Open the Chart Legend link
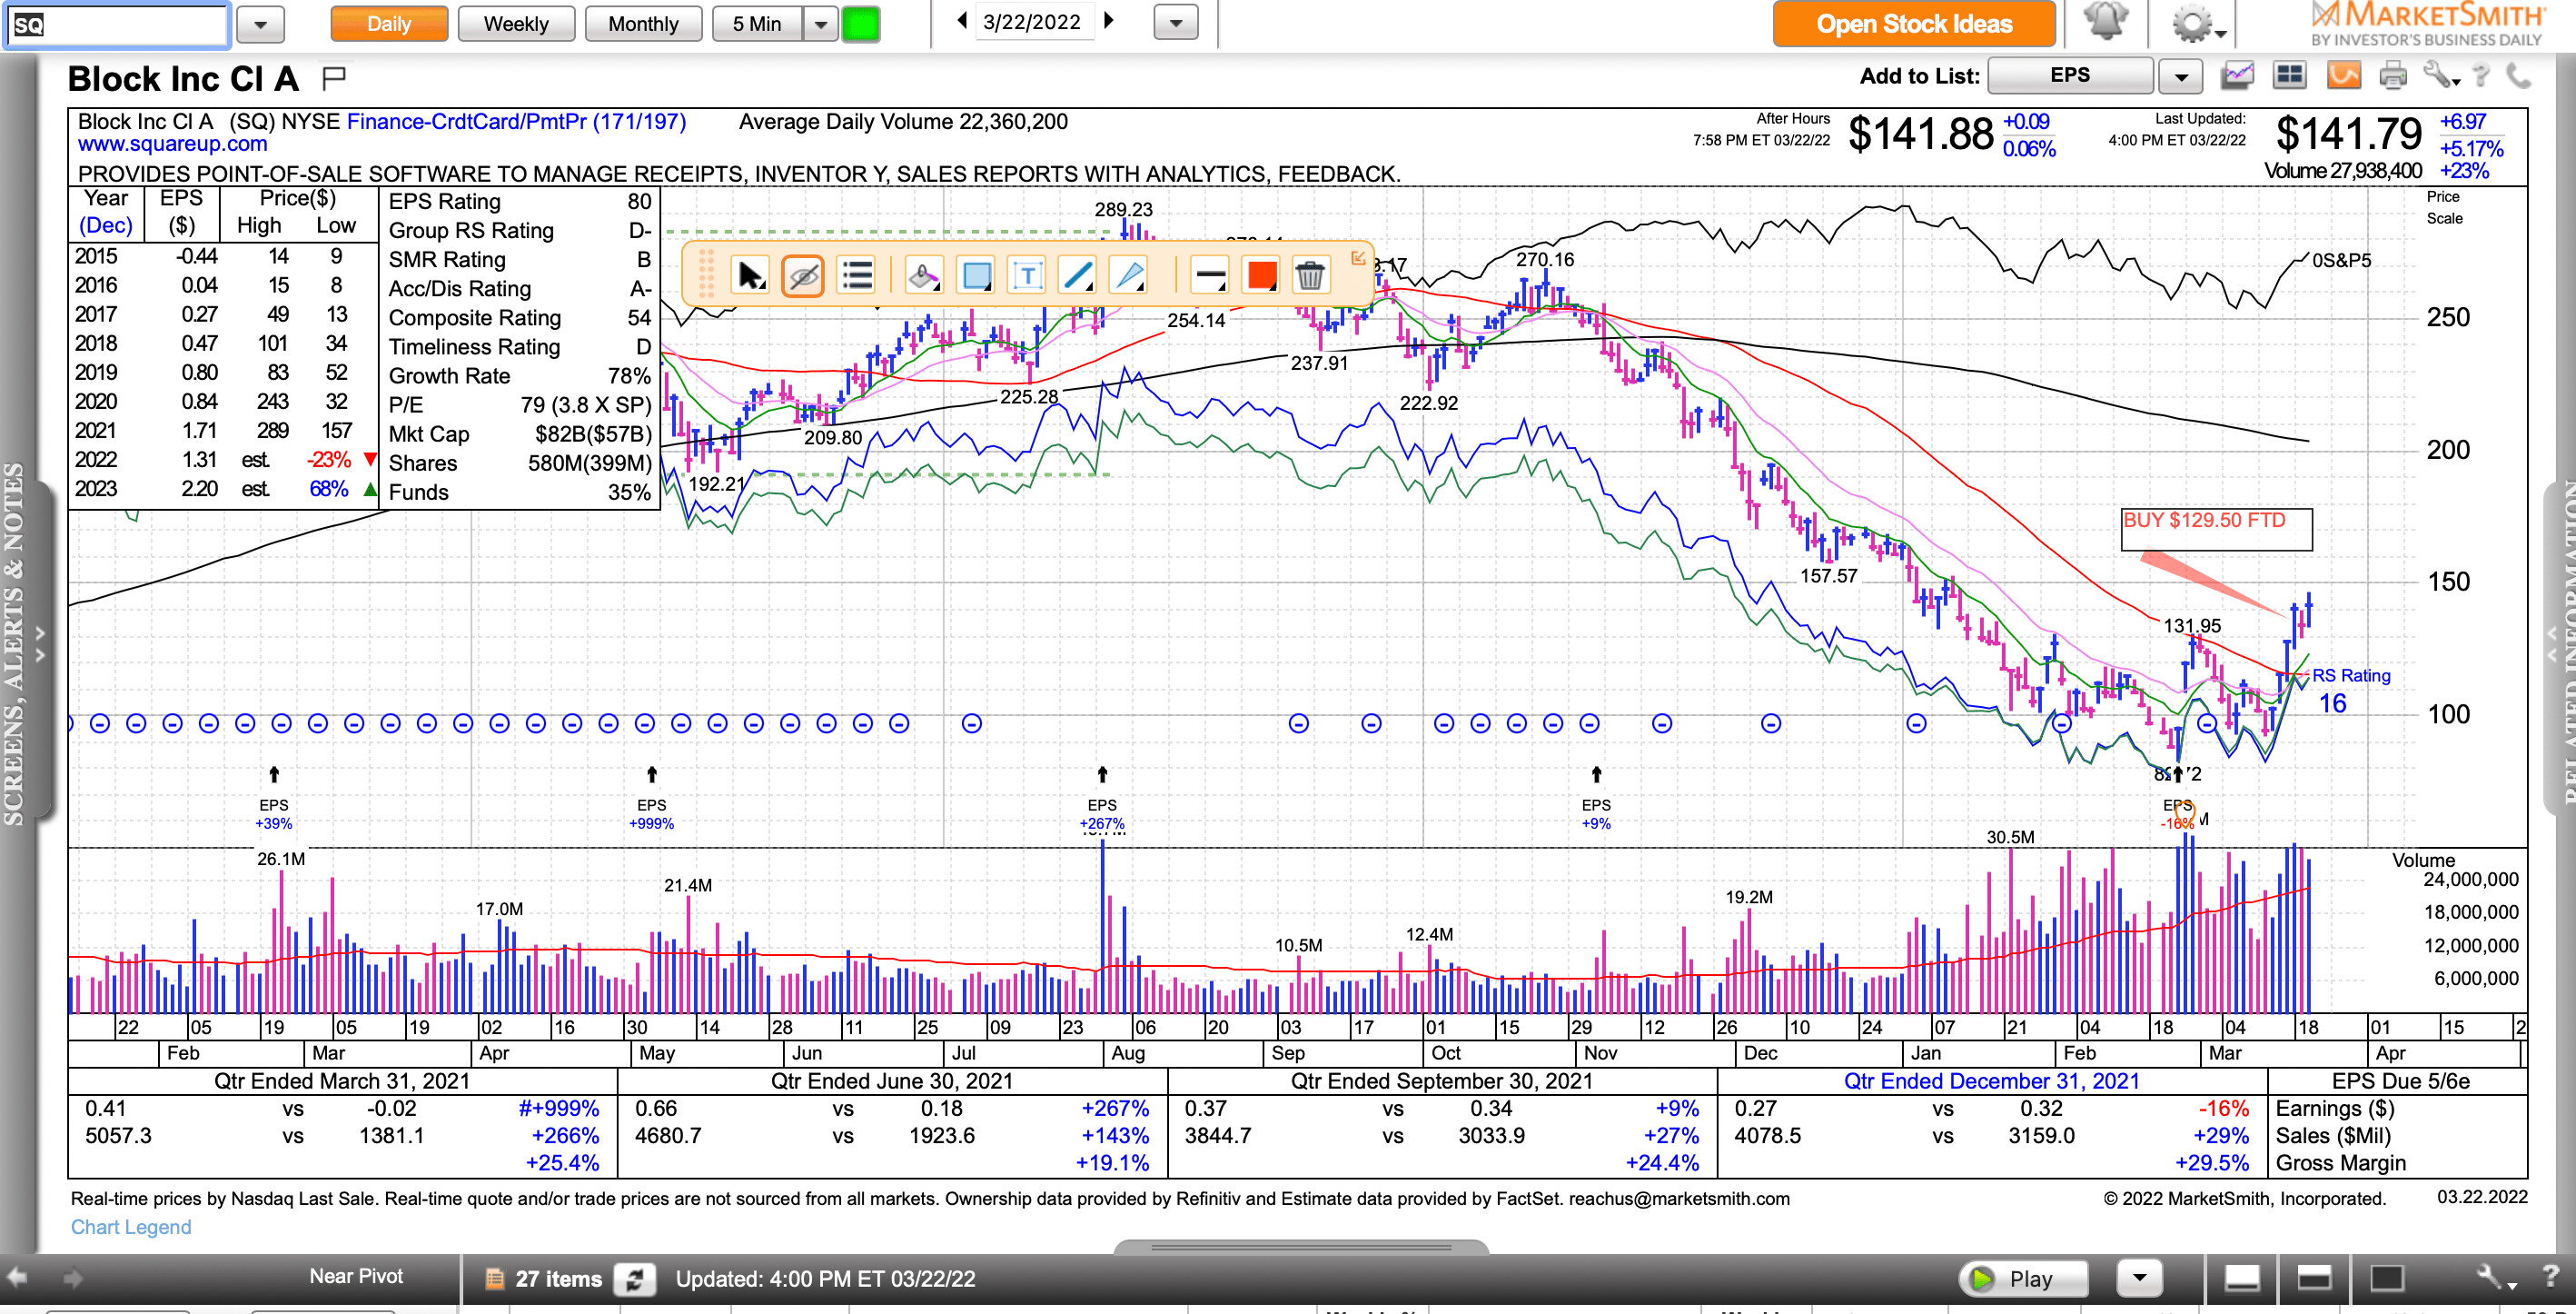This screenshot has height=1314, width=2576. [131, 1227]
